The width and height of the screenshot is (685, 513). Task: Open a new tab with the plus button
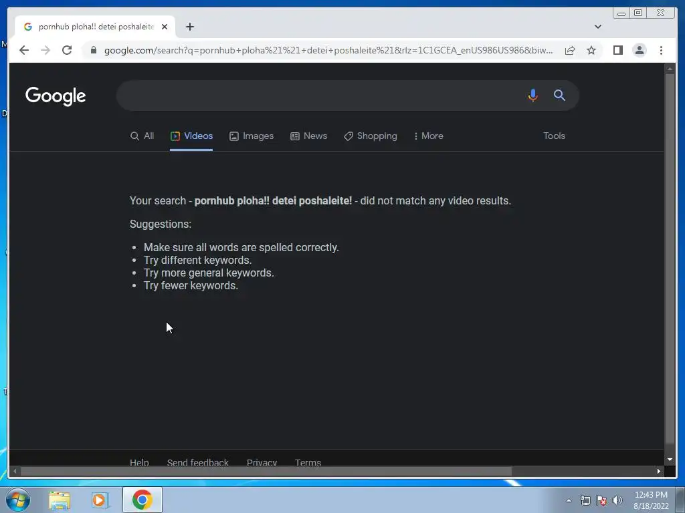[189, 27]
